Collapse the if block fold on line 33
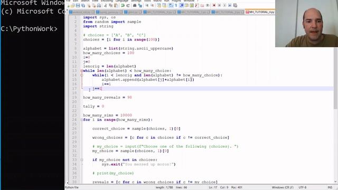Screen dimensions: 338x190 pyautogui.click(x=82, y=160)
